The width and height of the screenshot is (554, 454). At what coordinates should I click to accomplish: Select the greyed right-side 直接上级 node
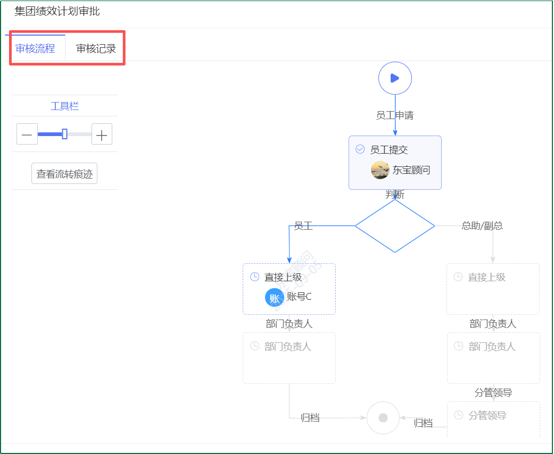click(493, 289)
